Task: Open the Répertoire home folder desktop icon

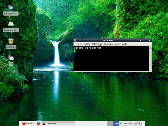Action: 11,8
